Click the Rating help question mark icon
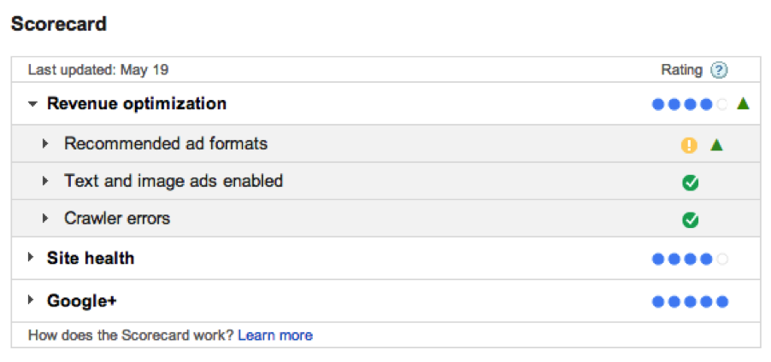The width and height of the screenshot is (771, 362). [x=720, y=70]
